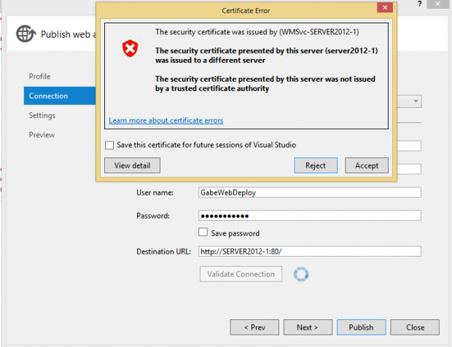The width and height of the screenshot is (452, 347).
Task: Click the help question mark icon
Action: click(x=419, y=4)
